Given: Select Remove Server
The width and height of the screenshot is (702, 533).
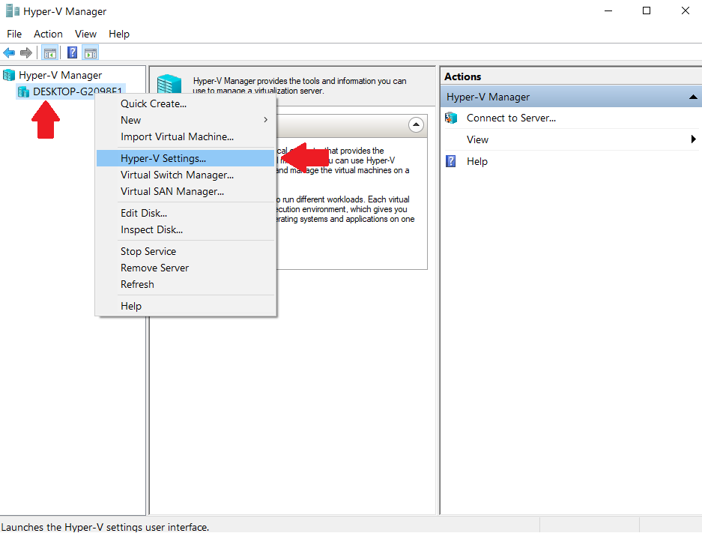Looking at the screenshot, I should (185, 268).
